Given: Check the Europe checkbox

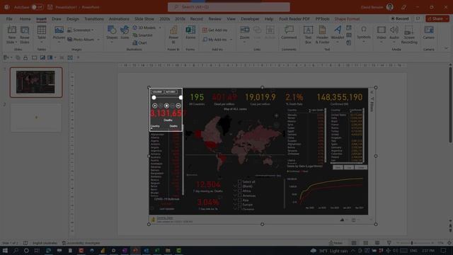Looking at the screenshot, I should [x=239, y=205].
